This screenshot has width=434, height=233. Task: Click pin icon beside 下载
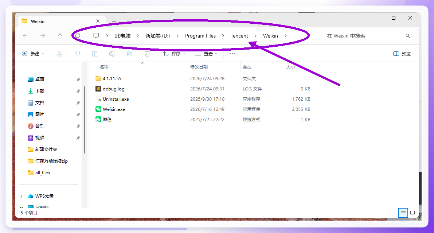click(x=78, y=91)
